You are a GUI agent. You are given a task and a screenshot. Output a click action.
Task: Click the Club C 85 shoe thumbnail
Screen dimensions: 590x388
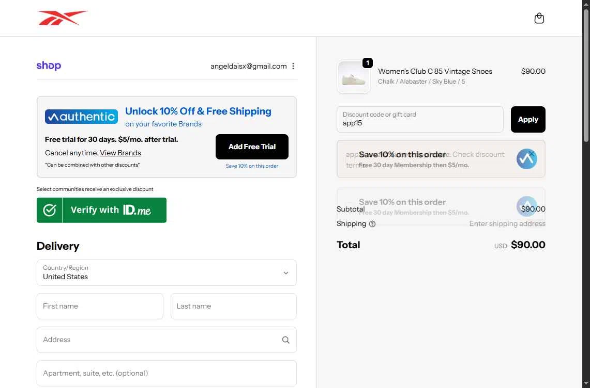[354, 77]
